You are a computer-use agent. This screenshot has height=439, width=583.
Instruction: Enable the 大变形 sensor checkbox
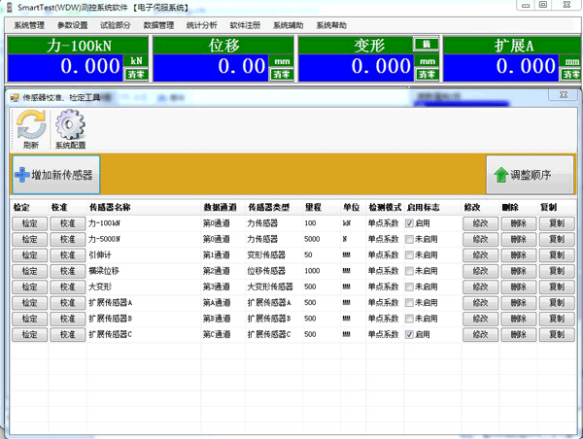pos(409,287)
